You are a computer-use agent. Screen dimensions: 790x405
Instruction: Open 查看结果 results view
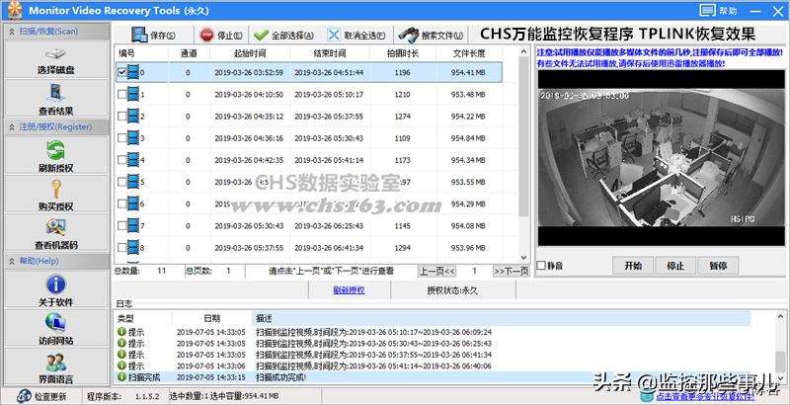pyautogui.click(x=56, y=99)
